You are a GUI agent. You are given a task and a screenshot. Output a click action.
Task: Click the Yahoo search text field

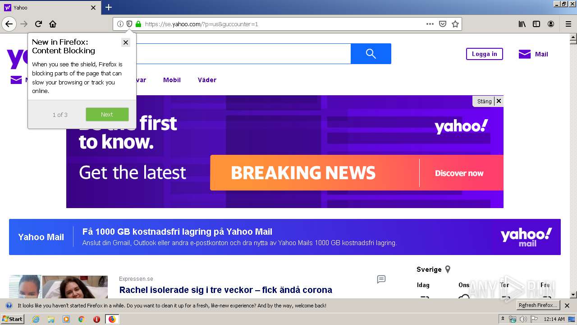click(x=243, y=54)
